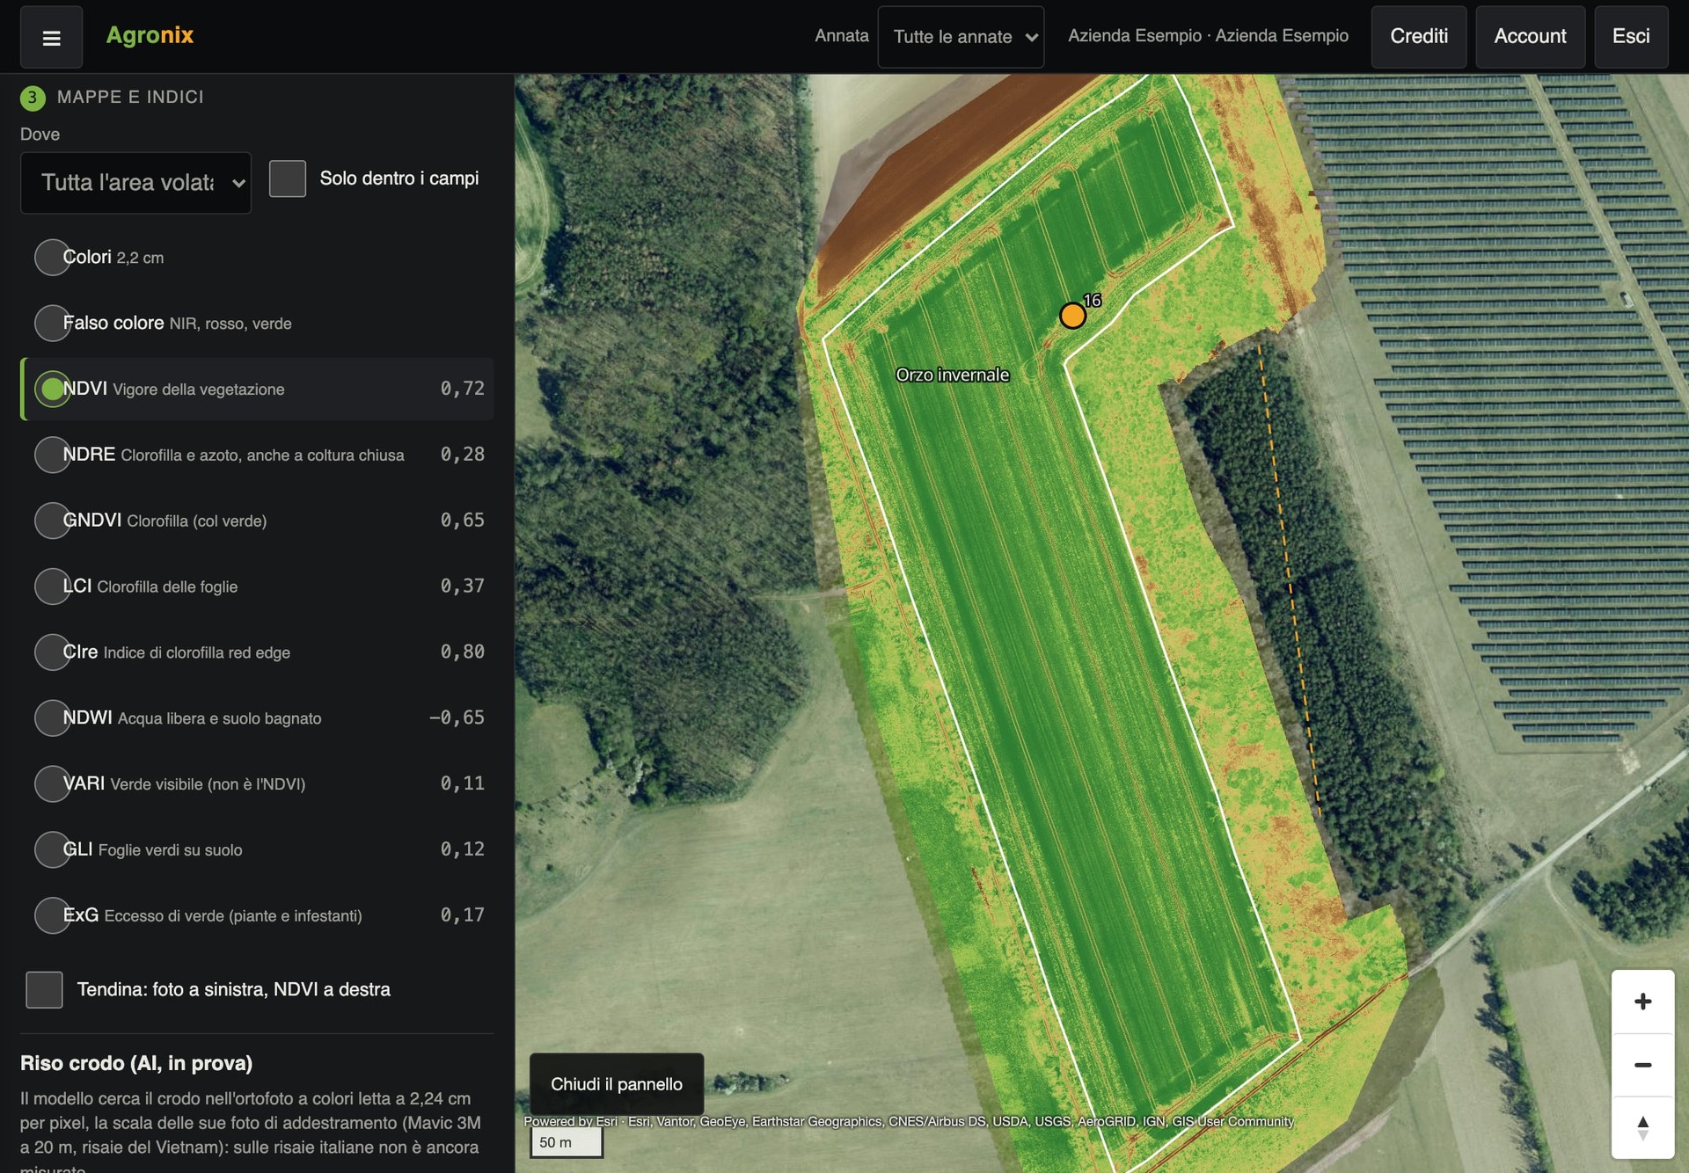Open the Account page

coord(1530,37)
